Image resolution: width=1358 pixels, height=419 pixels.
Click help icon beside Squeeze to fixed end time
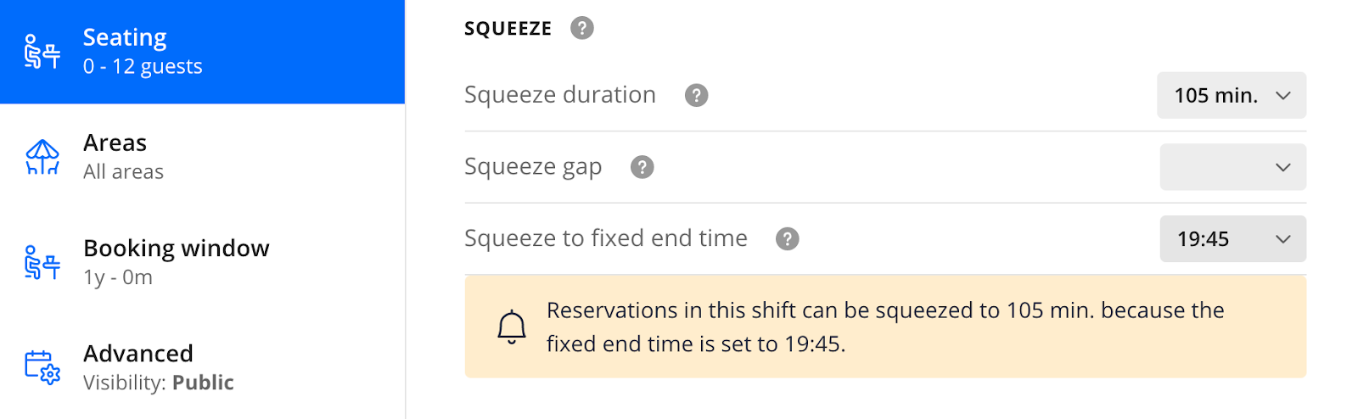[787, 239]
